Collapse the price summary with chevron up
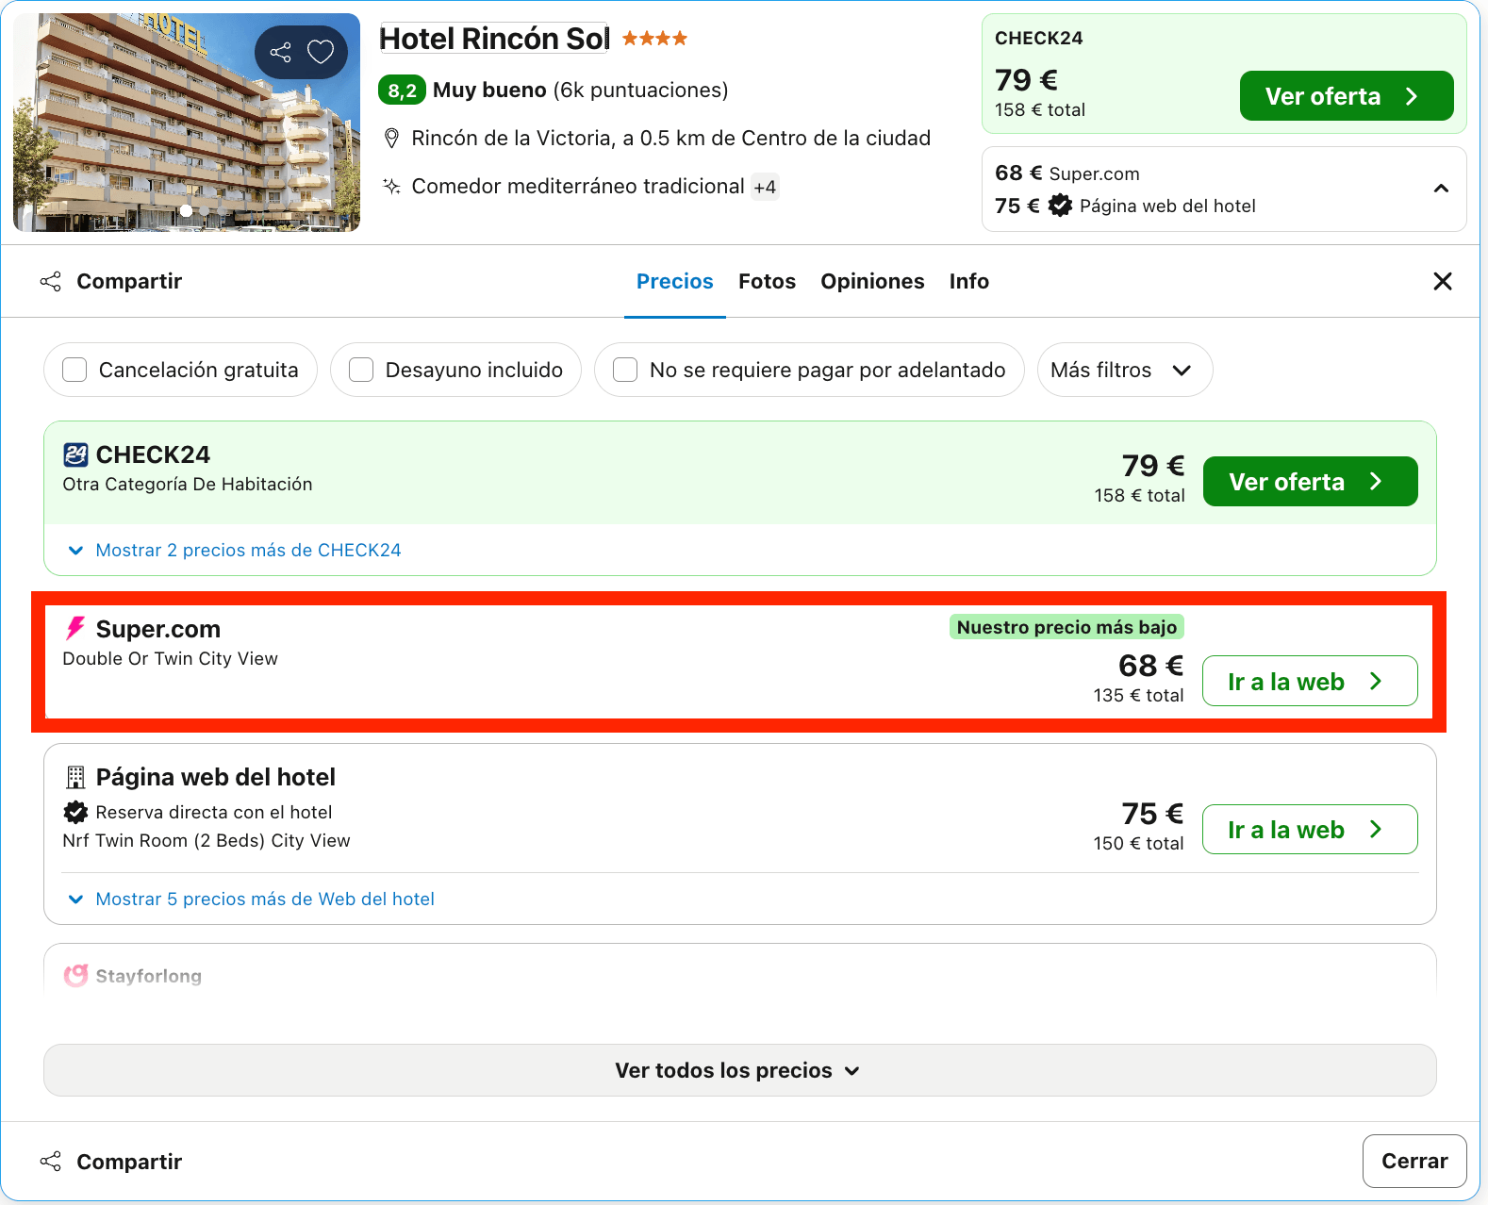The height and width of the screenshot is (1205, 1488). (x=1441, y=189)
